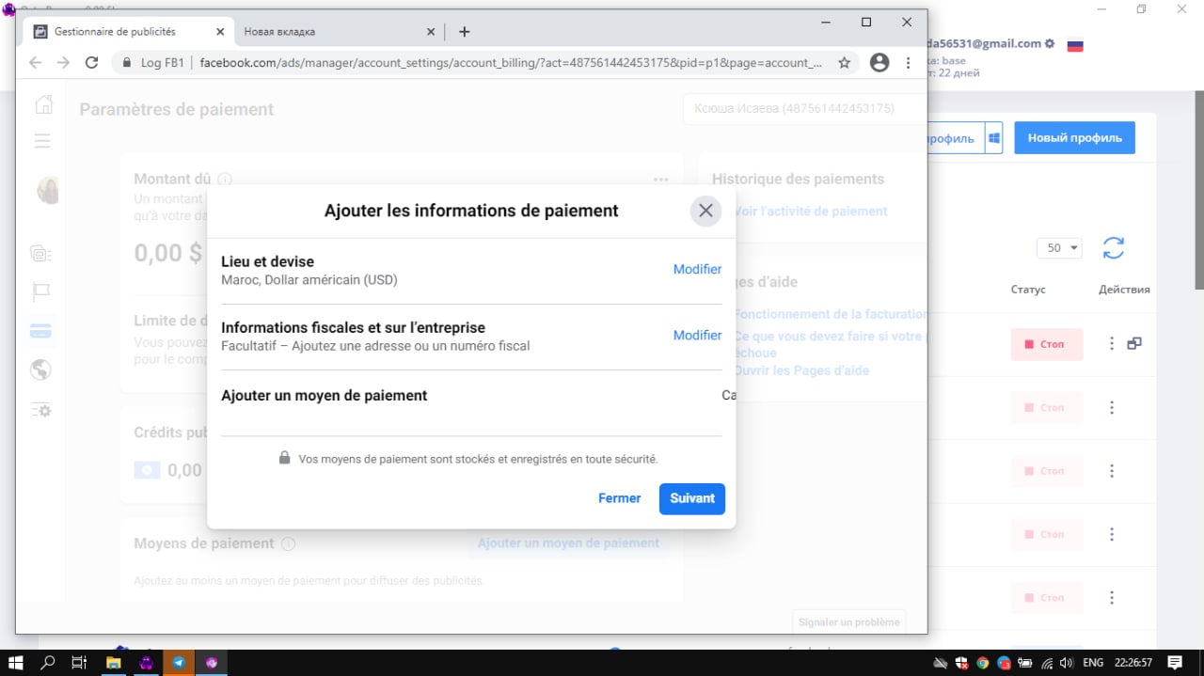
Task: Open Fonctionnement de la facturation help link
Action: pyautogui.click(x=830, y=314)
